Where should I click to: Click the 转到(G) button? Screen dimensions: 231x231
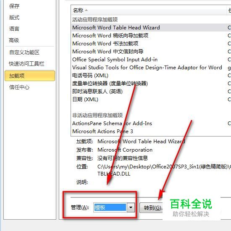click(x=151, y=208)
